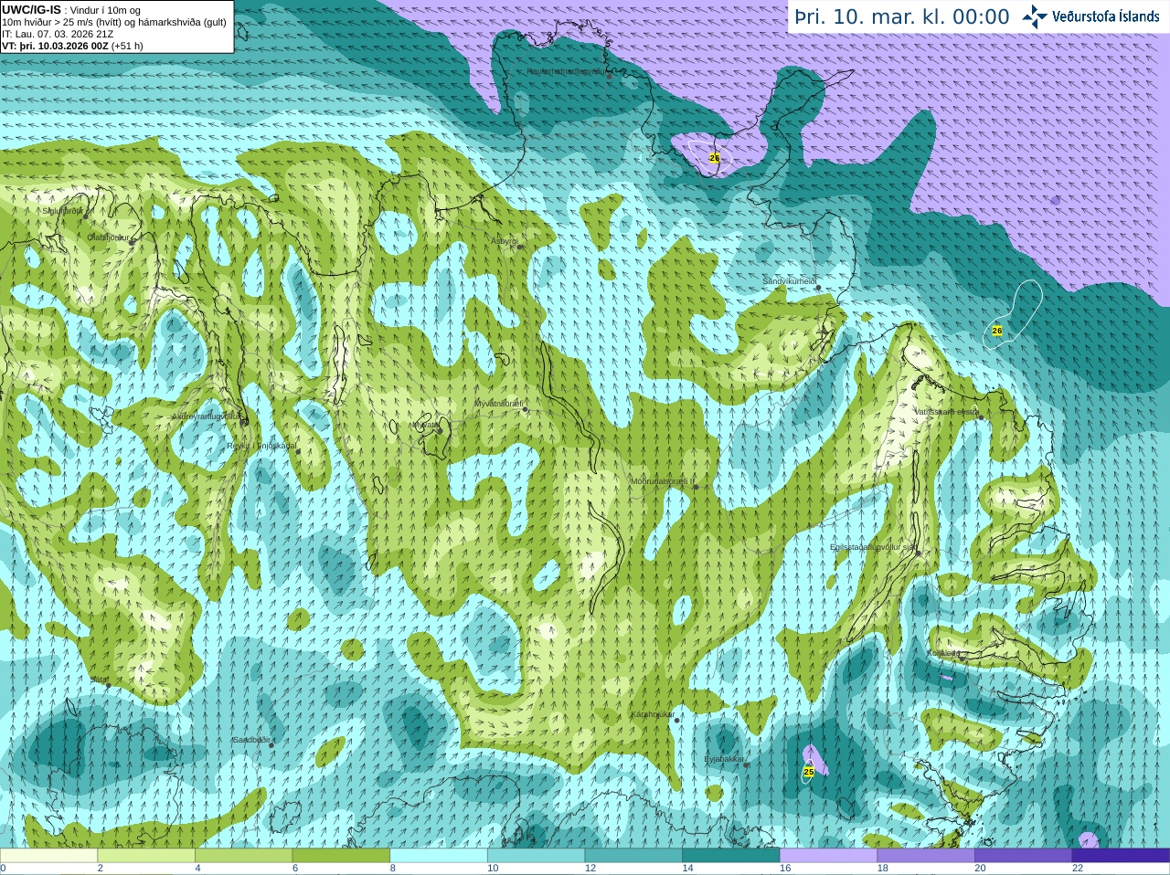
Task: Select the Möðrudalsöræfi II station marker
Action: point(696,488)
